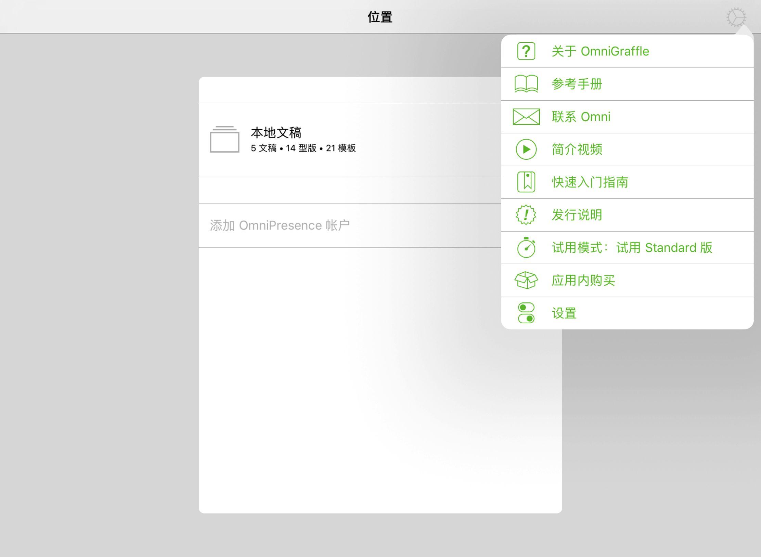Click the folder stack icon for 本地文稿

tap(224, 139)
